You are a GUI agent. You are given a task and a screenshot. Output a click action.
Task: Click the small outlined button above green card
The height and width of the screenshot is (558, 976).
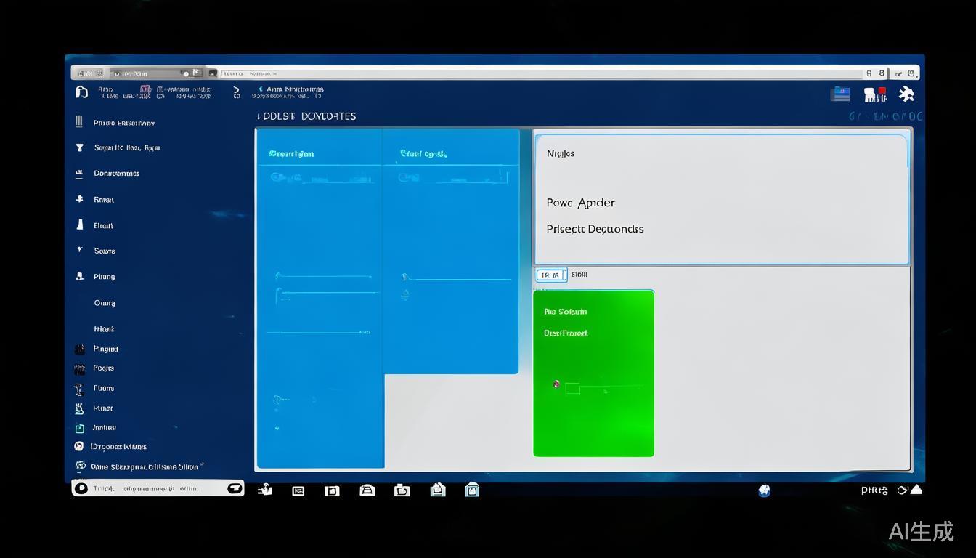pyautogui.click(x=550, y=275)
